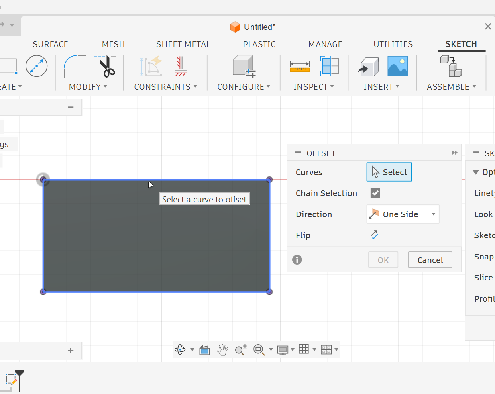This screenshot has height=394, width=495.
Task: Expand the comments panel plus button
Action: pyautogui.click(x=71, y=351)
